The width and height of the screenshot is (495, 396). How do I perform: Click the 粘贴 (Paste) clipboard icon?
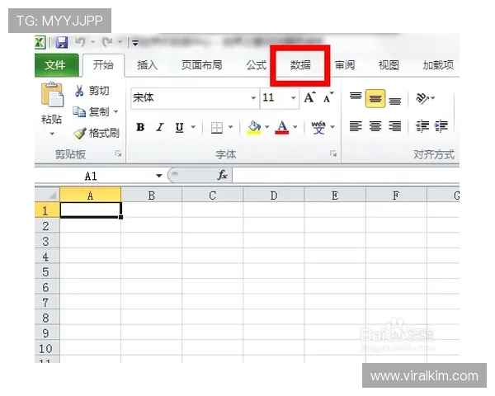click(52, 94)
